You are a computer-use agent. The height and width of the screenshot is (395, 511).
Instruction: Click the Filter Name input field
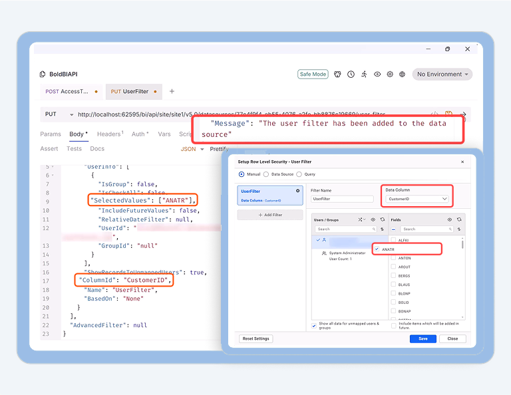342,199
